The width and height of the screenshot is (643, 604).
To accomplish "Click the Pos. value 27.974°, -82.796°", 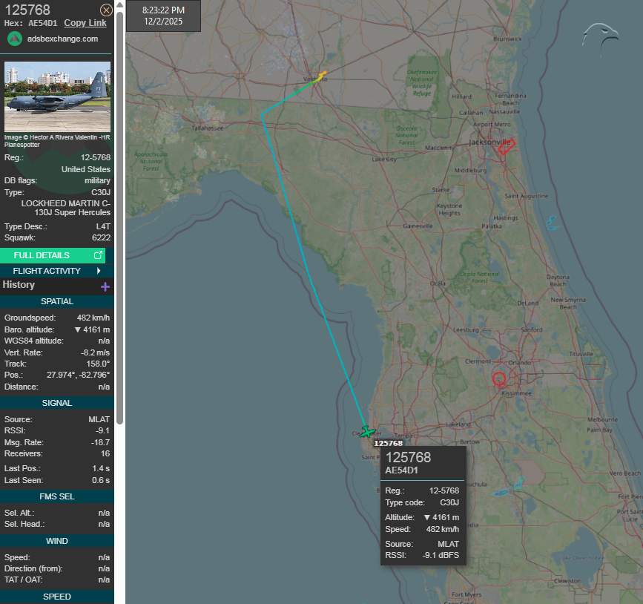I will (x=78, y=375).
